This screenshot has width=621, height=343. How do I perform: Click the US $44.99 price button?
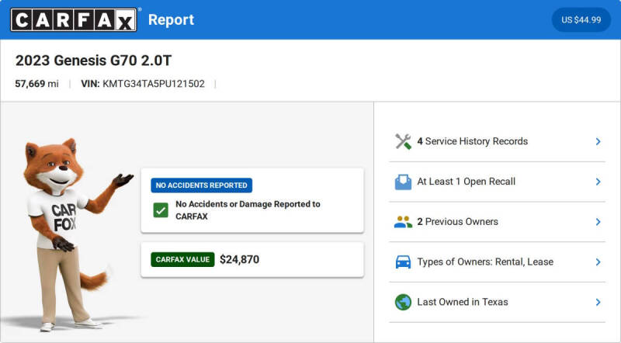pyautogui.click(x=581, y=20)
